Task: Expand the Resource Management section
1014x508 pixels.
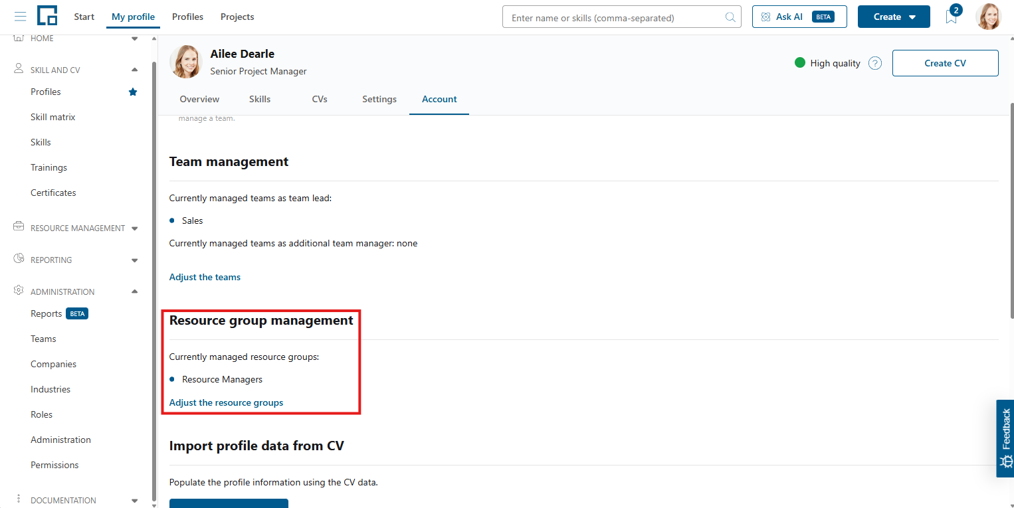Action: pos(135,228)
